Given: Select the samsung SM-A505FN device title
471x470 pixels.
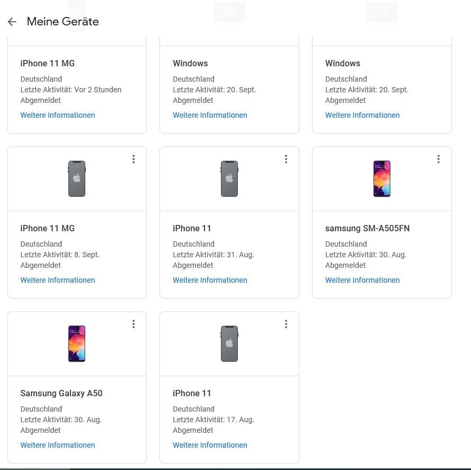Looking at the screenshot, I should pyautogui.click(x=367, y=228).
